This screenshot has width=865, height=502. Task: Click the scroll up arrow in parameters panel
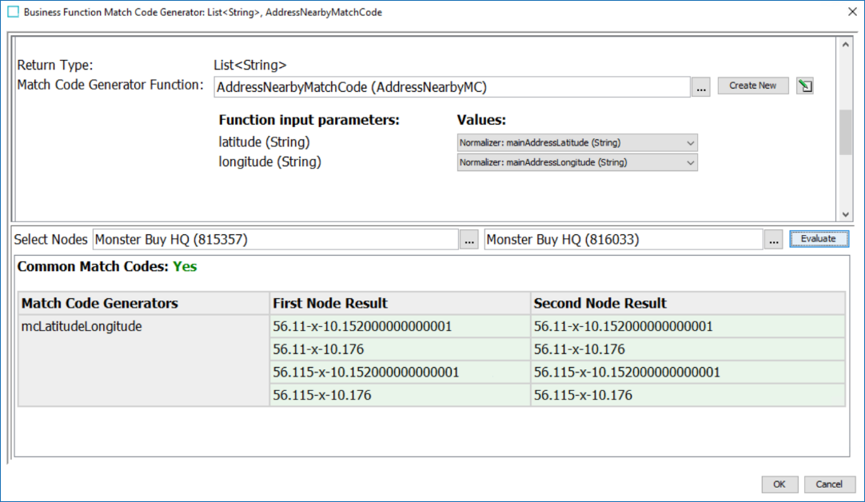[x=845, y=45]
